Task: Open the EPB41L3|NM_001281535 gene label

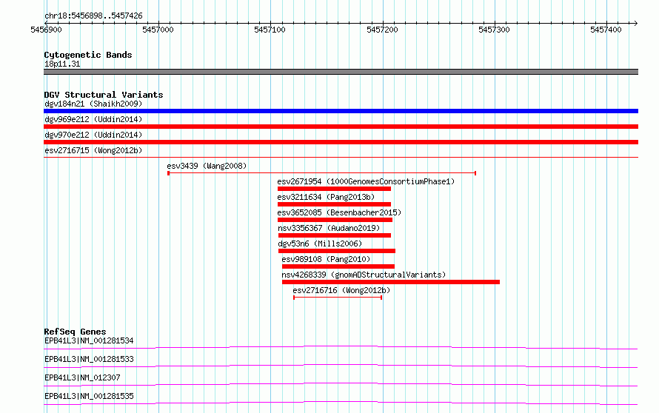Action: 89,396
